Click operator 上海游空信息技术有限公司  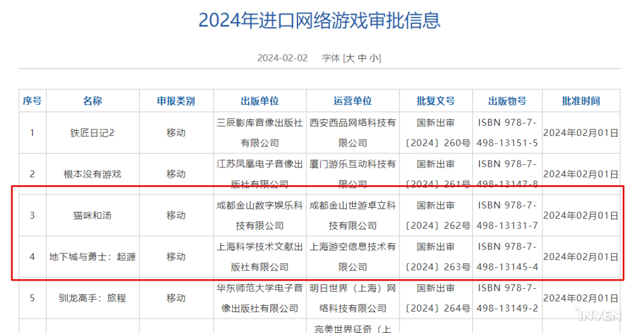(x=353, y=257)
